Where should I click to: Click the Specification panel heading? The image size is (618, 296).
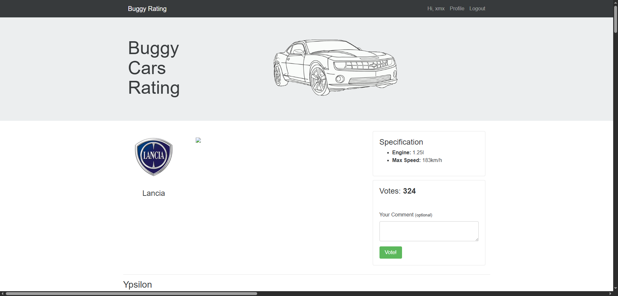click(x=401, y=142)
